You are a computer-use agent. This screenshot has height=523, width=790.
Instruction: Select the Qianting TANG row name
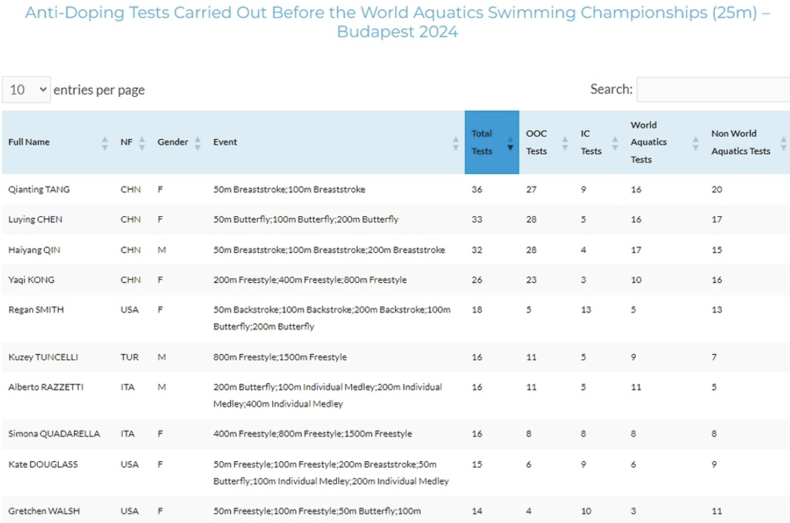pyautogui.click(x=39, y=190)
